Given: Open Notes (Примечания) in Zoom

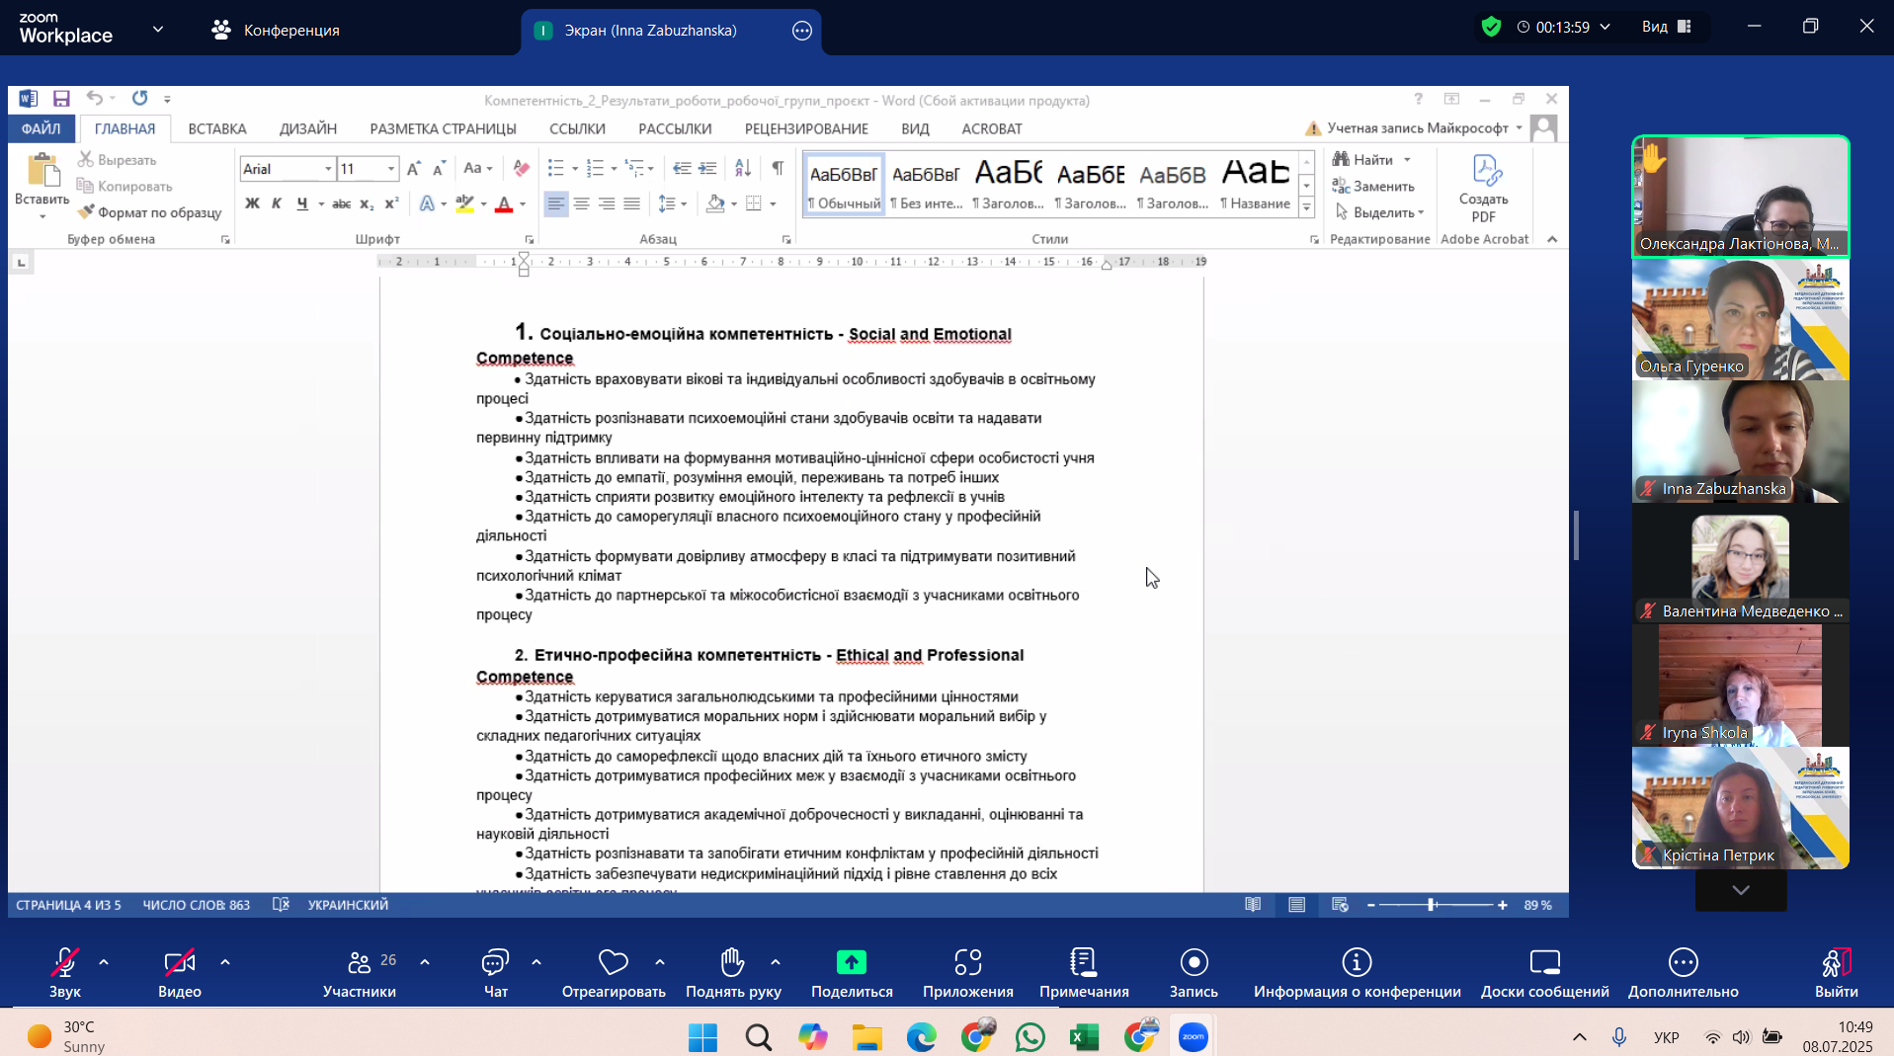Looking at the screenshot, I should [x=1083, y=973].
